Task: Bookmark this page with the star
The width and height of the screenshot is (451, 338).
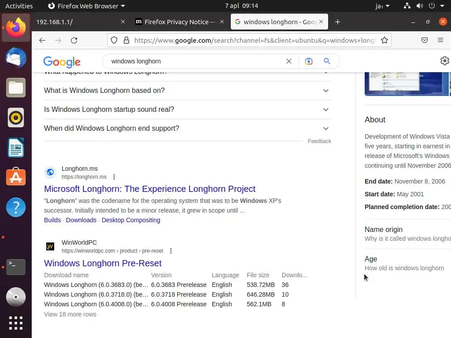Action: tap(384, 40)
